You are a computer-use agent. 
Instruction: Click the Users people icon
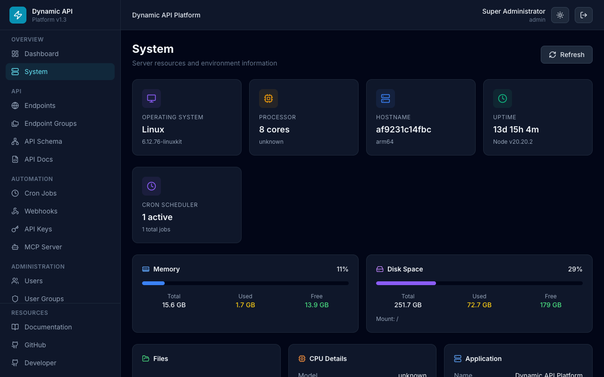pyautogui.click(x=15, y=281)
